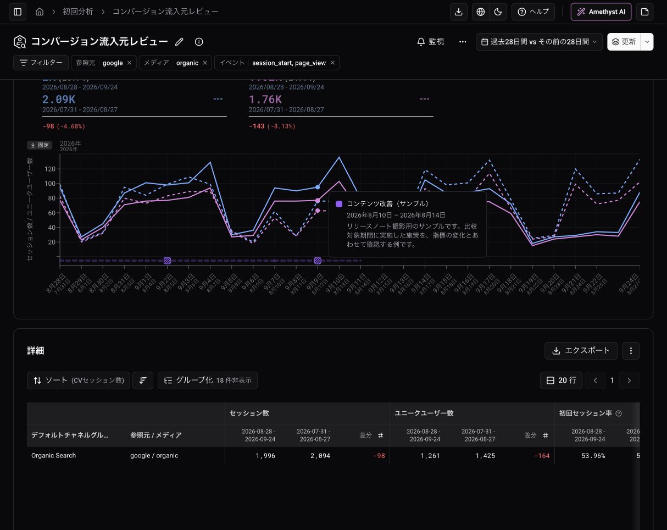
Task: Open the フィルター filter button
Action: [41, 63]
